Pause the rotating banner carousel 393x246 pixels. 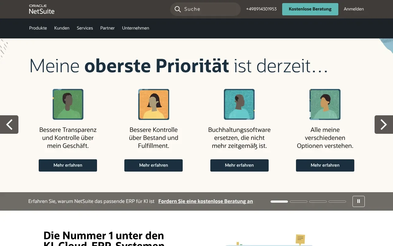click(x=358, y=201)
